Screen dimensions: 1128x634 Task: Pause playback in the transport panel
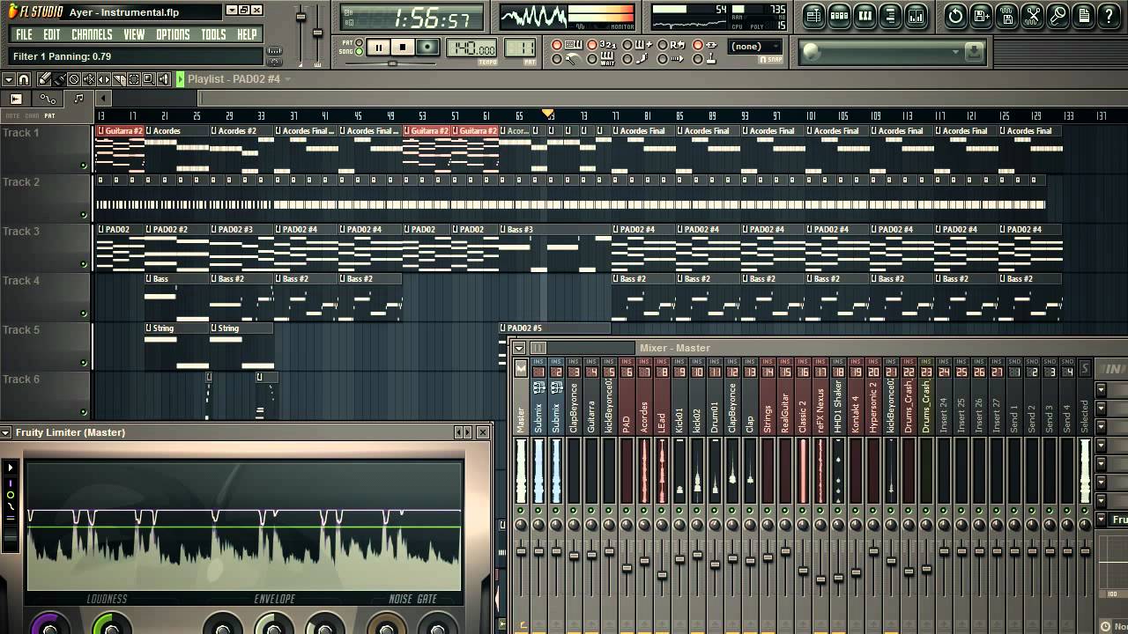coord(379,48)
